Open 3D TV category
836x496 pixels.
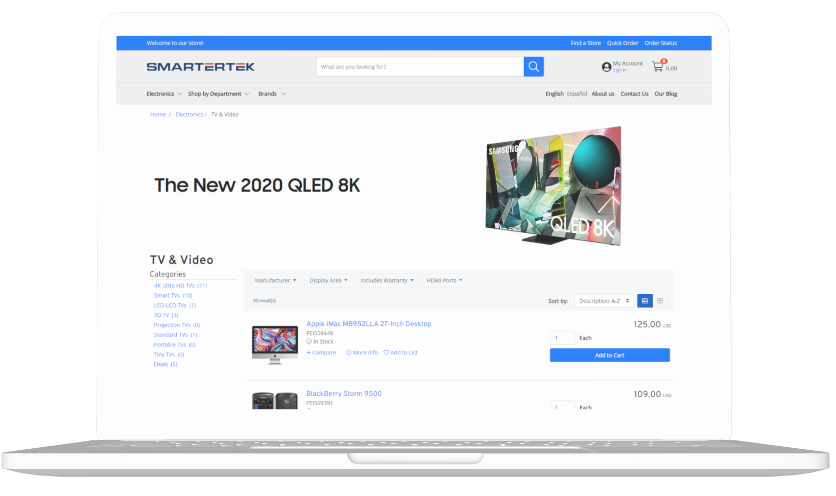[166, 315]
